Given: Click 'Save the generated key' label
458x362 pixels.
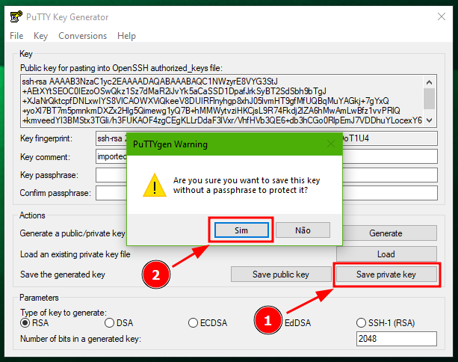Looking at the screenshot, I should coord(63,274).
